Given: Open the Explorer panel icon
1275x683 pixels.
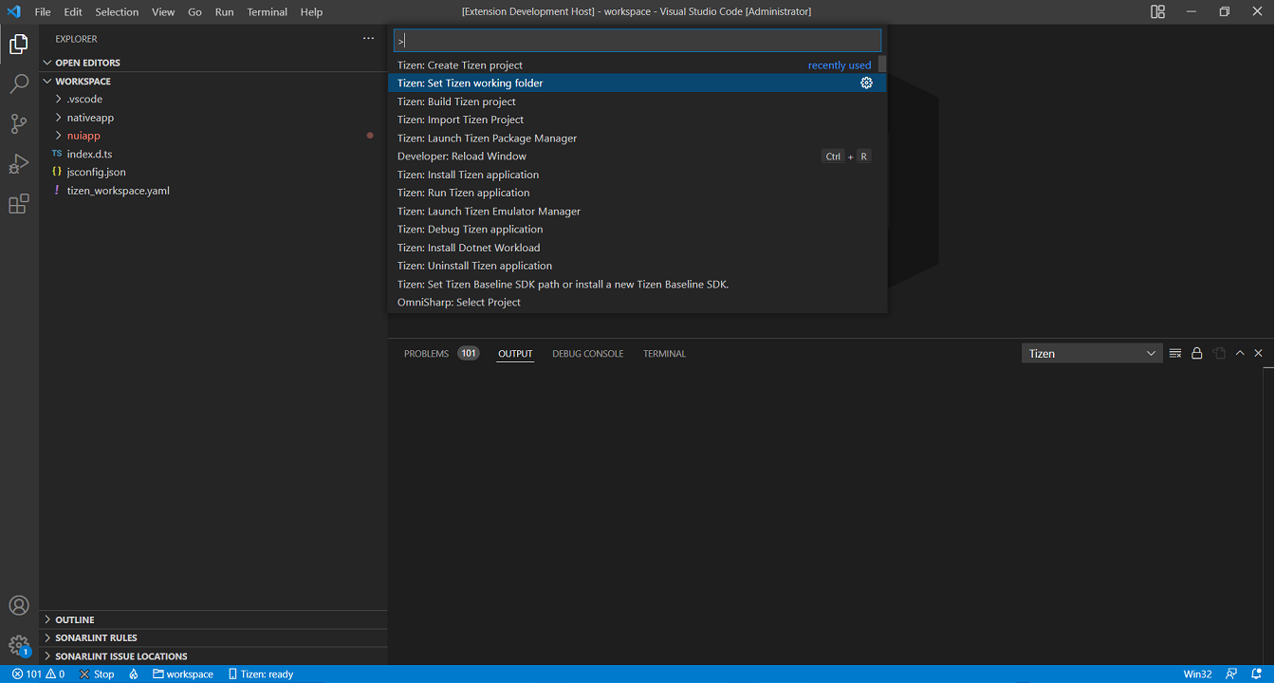Looking at the screenshot, I should (20, 44).
